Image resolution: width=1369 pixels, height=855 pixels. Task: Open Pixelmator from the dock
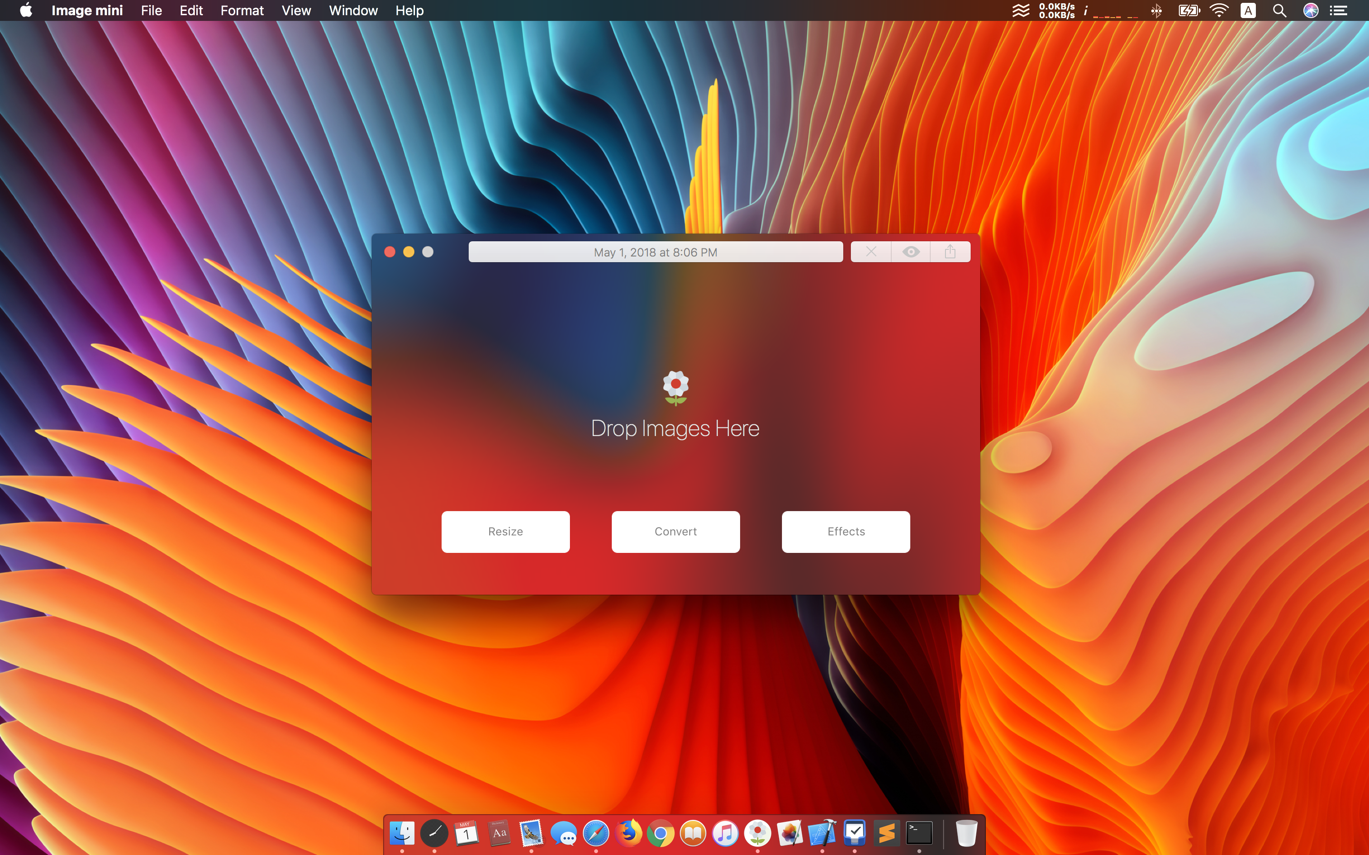(789, 833)
